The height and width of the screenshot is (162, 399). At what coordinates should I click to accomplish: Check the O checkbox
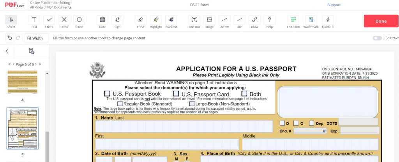pos(296,123)
